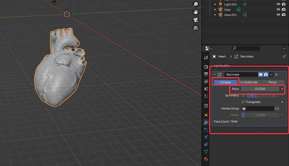The image size is (289, 166).
Task: Click the Ratio value slider field
Action: [260, 89]
